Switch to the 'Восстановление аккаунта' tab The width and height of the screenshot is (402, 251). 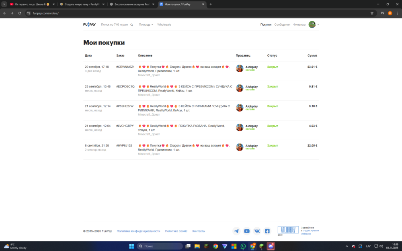pyautogui.click(x=132, y=4)
